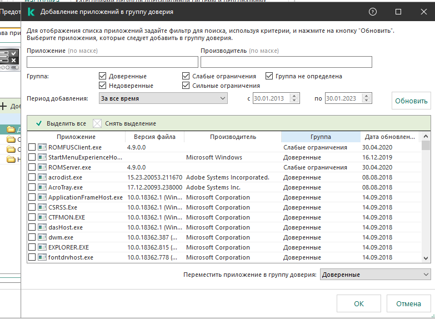Click the Kaspersky logo in title bar
435x319 pixels.
pyautogui.click(x=32, y=12)
